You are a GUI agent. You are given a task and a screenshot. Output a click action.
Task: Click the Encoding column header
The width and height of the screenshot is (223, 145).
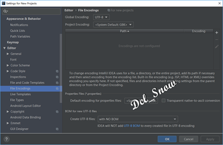(199, 31)
